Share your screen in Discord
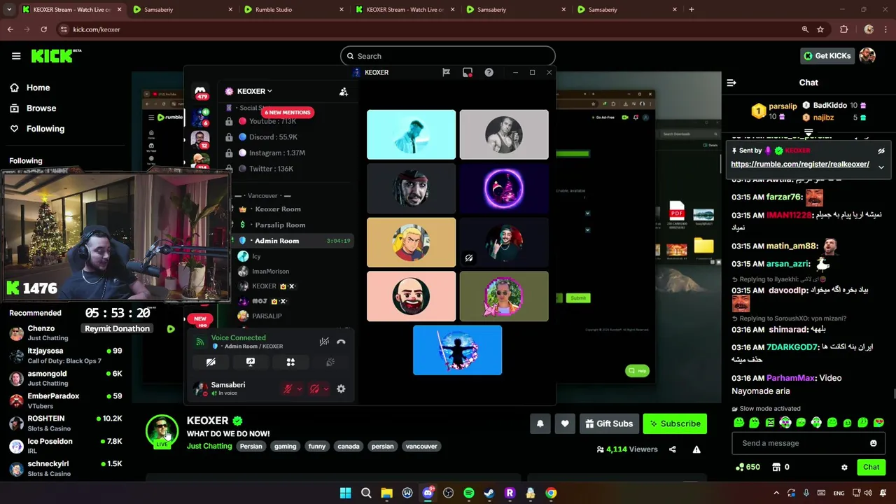This screenshot has width=896, height=504. [251, 362]
